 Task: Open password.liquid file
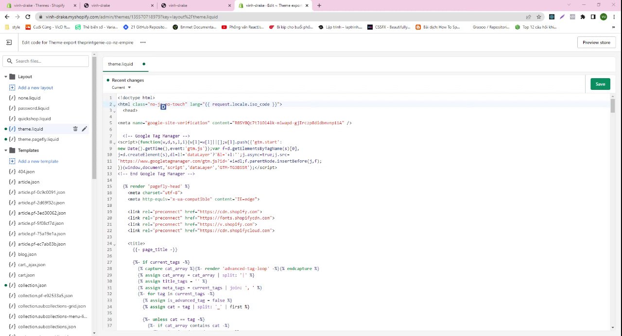tap(34, 108)
